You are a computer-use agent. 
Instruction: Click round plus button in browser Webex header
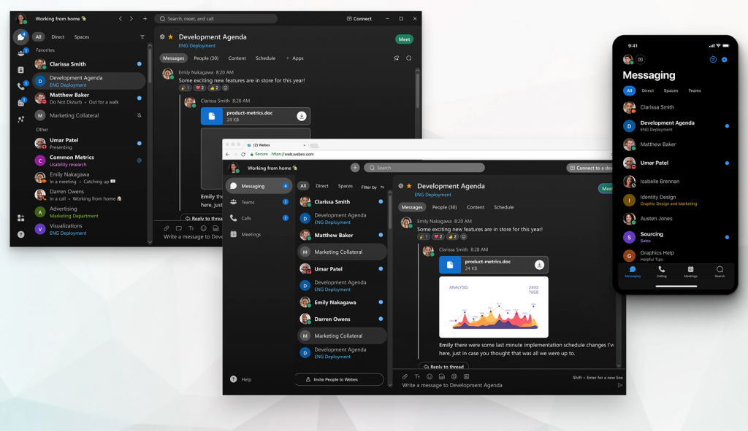coord(355,168)
